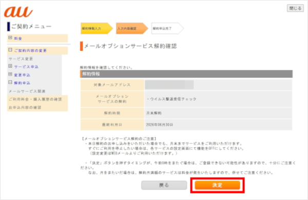Select the 解約申込 link
Viewport: 308px width, 200px height.
tap(22, 83)
